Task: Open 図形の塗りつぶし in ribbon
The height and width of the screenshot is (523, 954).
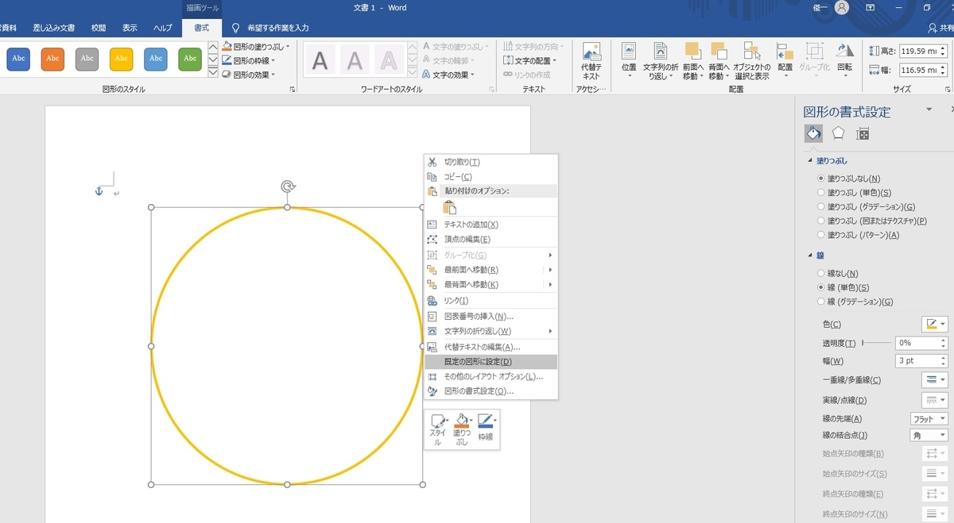Action: click(x=256, y=47)
